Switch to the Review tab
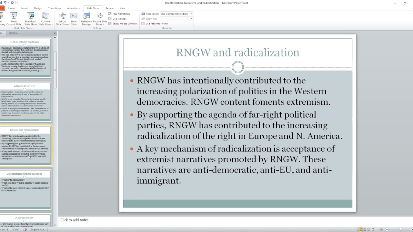 109,8
